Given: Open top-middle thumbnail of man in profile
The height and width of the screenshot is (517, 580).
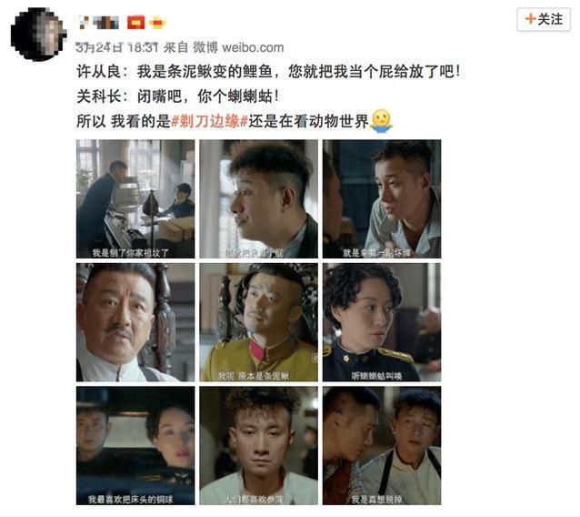Looking at the screenshot, I should (258, 198).
